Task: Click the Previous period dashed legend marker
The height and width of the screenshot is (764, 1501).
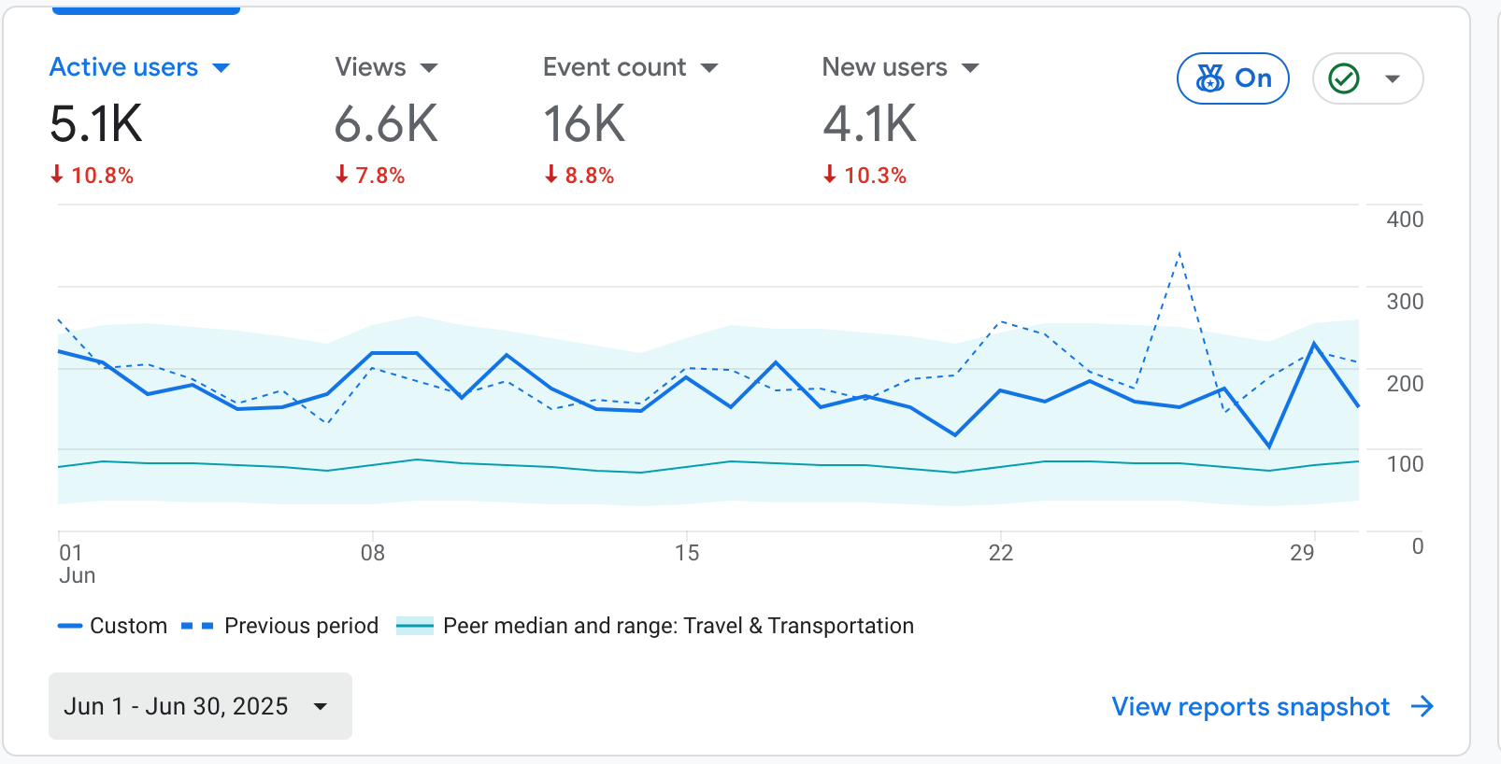Action: click(x=197, y=626)
